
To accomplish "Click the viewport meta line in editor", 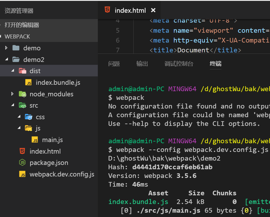I will click(210, 30).
